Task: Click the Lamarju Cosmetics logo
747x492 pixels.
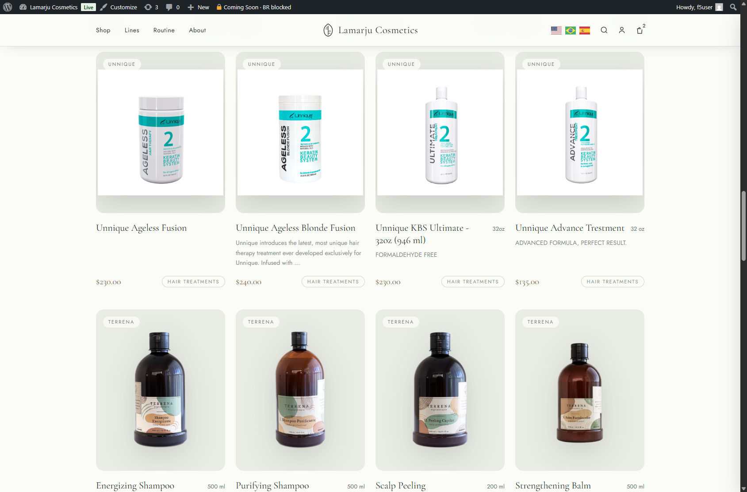Action: pyautogui.click(x=370, y=30)
